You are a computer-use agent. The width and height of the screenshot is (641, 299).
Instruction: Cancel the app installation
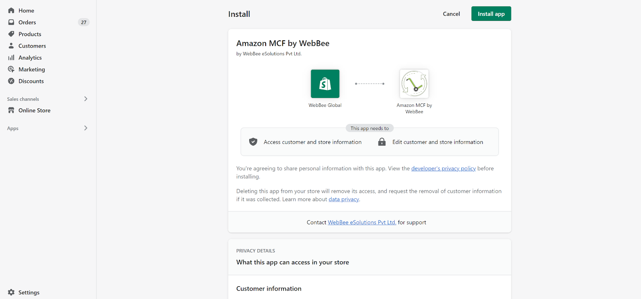(x=451, y=14)
